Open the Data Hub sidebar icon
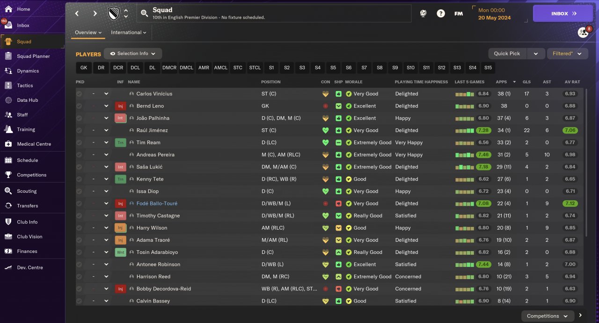Screen dimensions: 599x323 (8, 100)
